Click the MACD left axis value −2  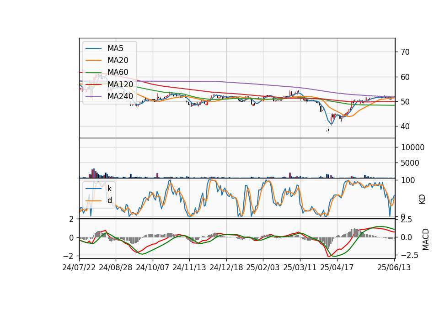tap(68, 256)
